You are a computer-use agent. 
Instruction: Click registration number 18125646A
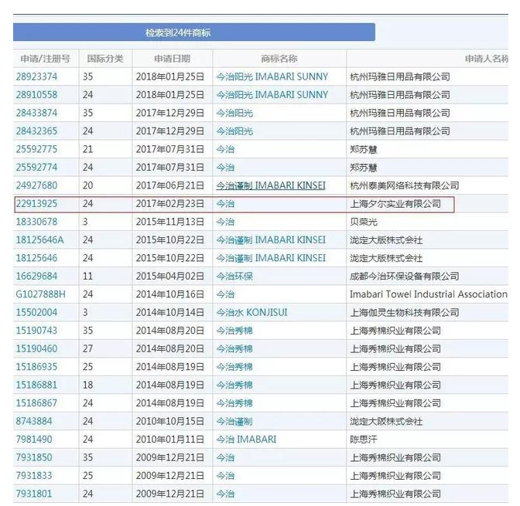pos(39,240)
